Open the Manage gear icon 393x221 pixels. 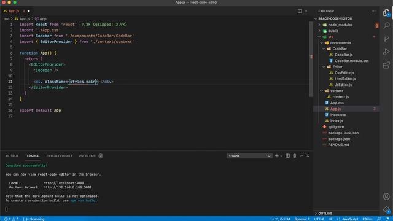coord(386,209)
